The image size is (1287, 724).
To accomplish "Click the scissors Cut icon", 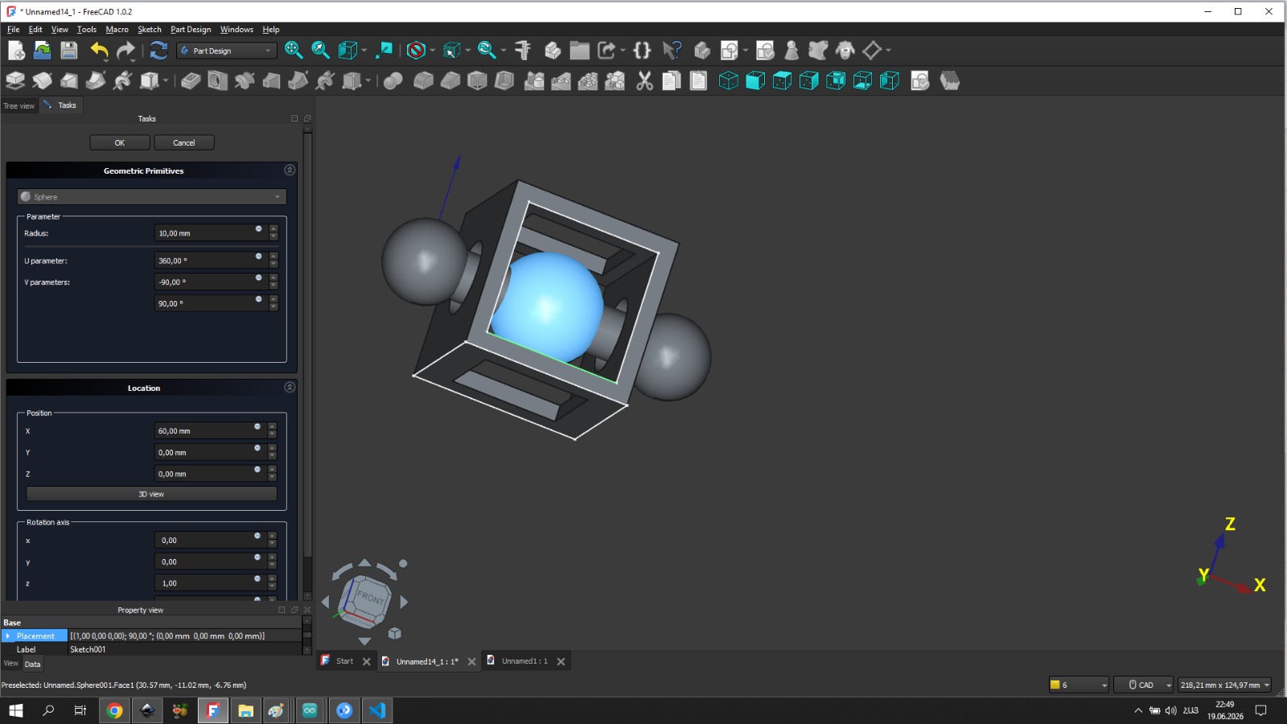I will pyautogui.click(x=644, y=80).
